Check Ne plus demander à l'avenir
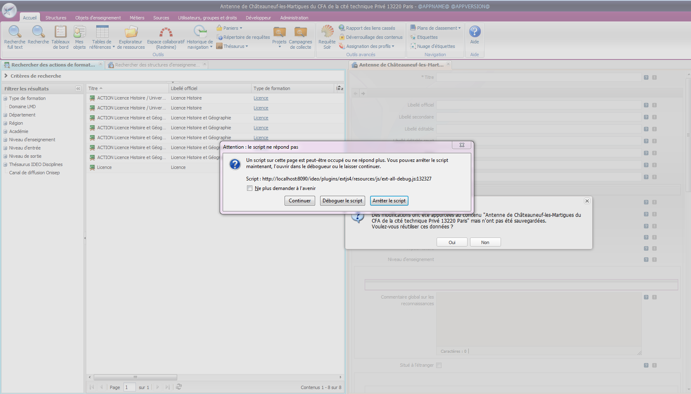 click(250, 188)
